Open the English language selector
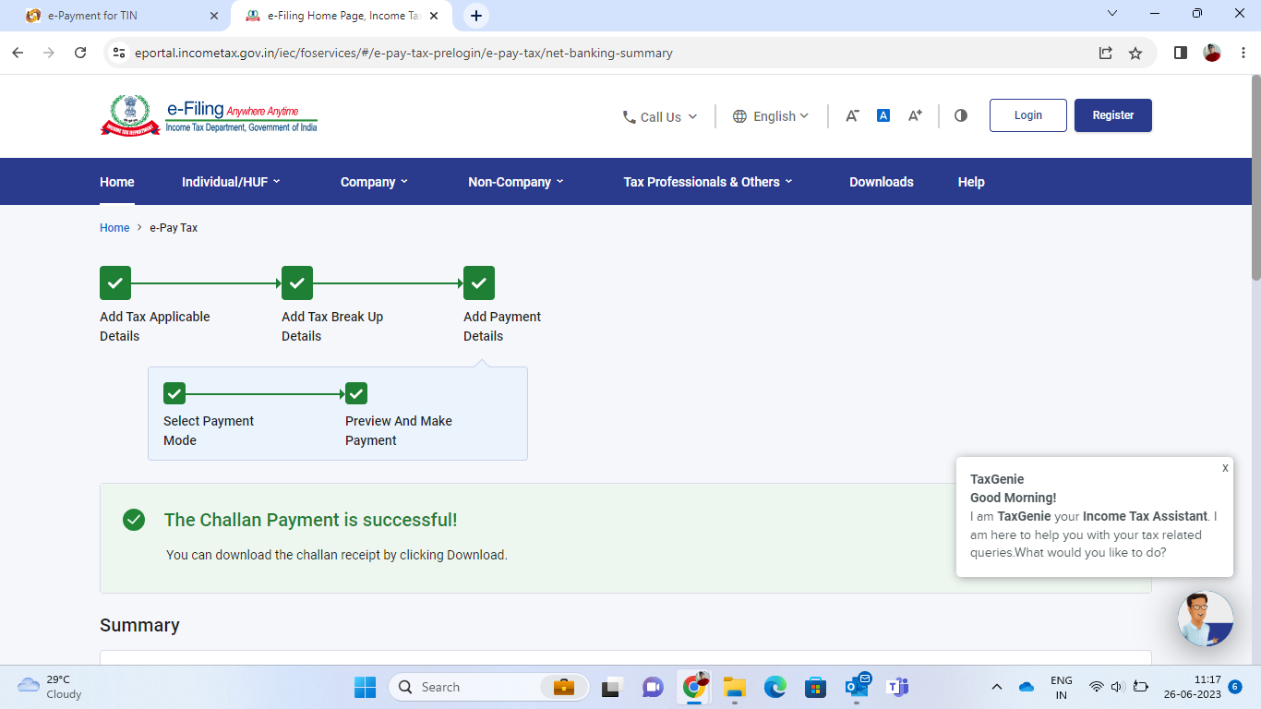The image size is (1261, 709). click(x=771, y=116)
